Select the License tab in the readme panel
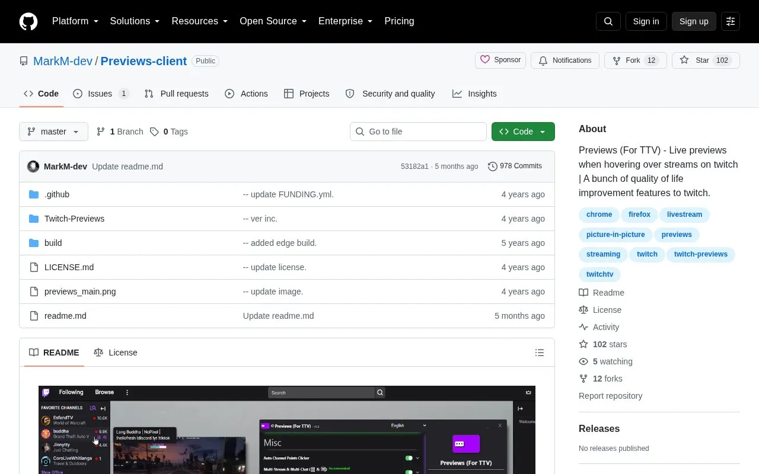The height and width of the screenshot is (474, 759). tap(116, 353)
